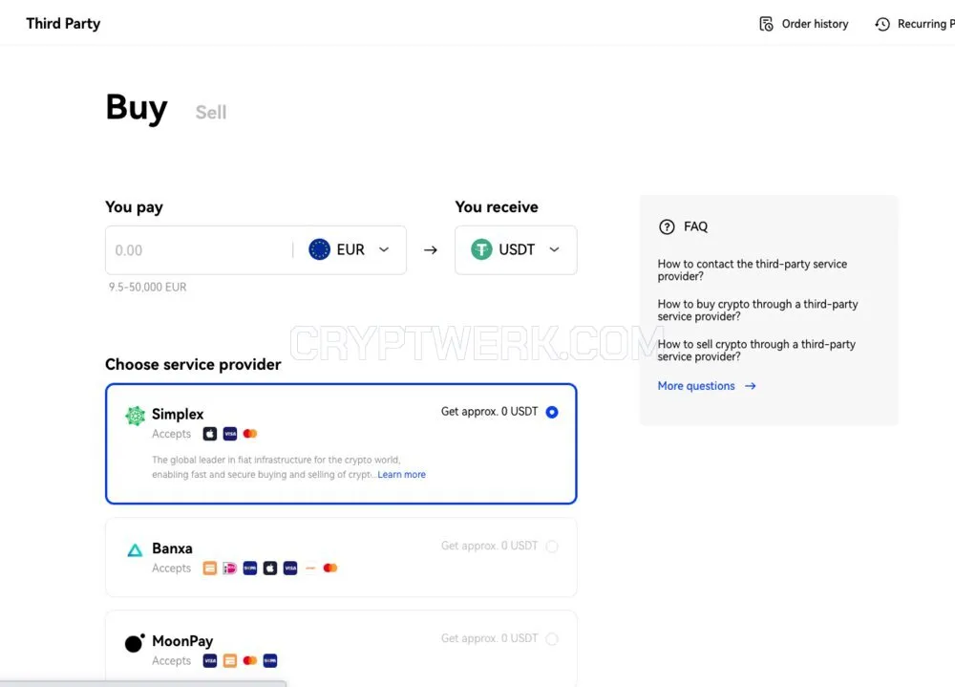
Task: Click the Simplex provider name
Action: [x=178, y=415]
